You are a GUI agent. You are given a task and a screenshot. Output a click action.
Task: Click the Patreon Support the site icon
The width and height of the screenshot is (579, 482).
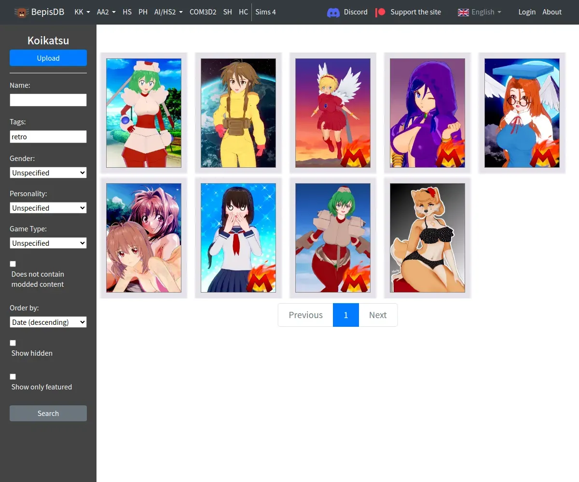tap(381, 12)
